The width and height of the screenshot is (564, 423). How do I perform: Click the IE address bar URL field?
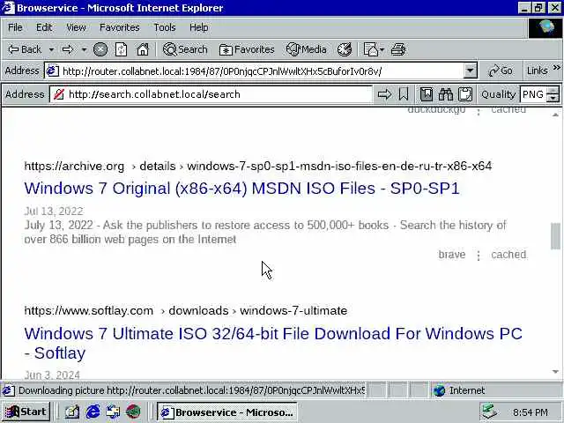pyautogui.click(x=261, y=70)
